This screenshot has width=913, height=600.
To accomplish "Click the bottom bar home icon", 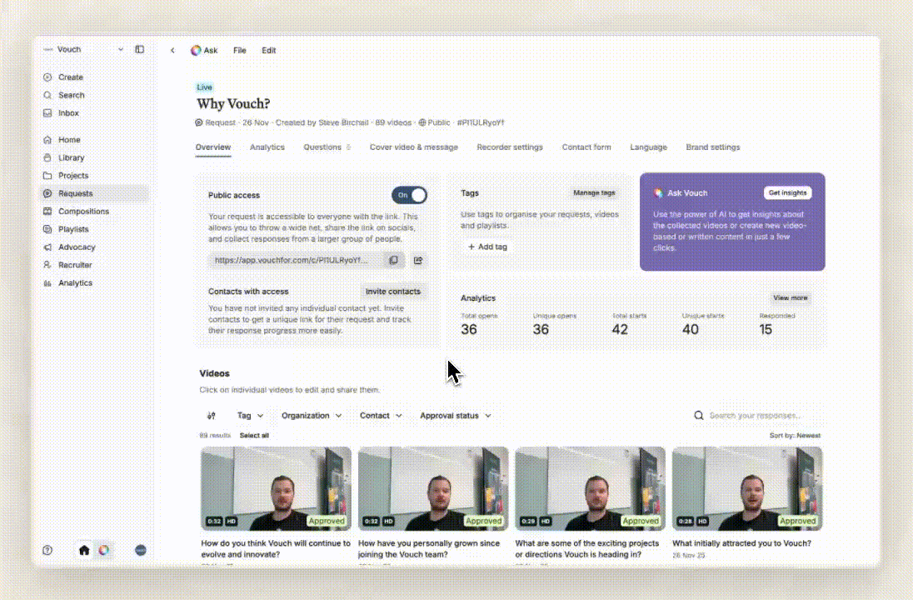I will coord(84,550).
